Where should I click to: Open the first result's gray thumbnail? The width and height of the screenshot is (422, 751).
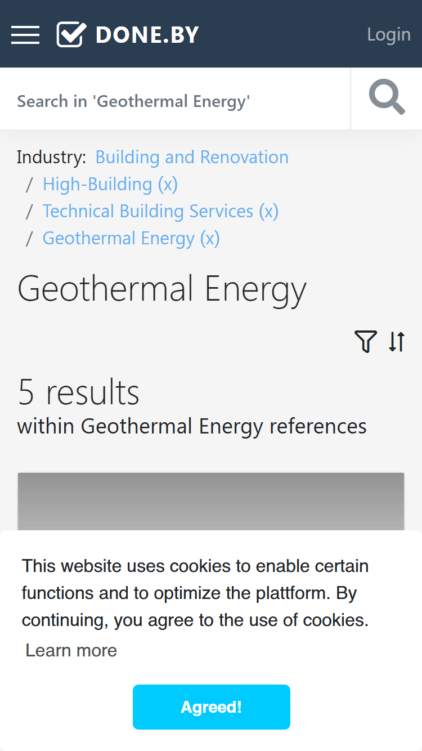tap(211, 501)
